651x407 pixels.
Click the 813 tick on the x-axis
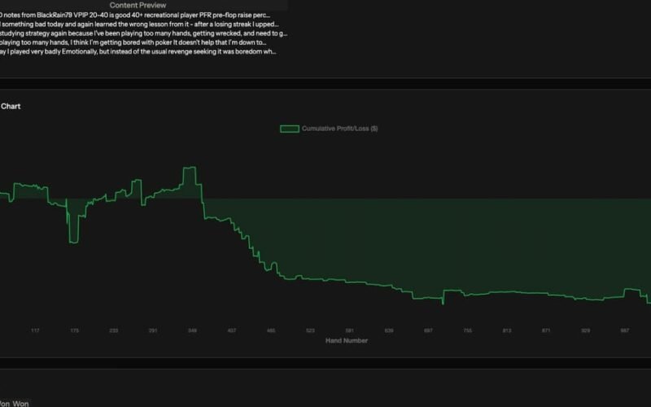[x=507, y=330]
